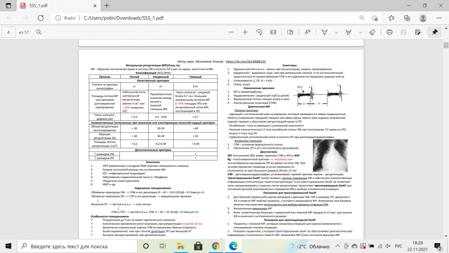Viewport: 449px width, 253px height.
Task: Open the find in PDF search
Action: (39, 32)
